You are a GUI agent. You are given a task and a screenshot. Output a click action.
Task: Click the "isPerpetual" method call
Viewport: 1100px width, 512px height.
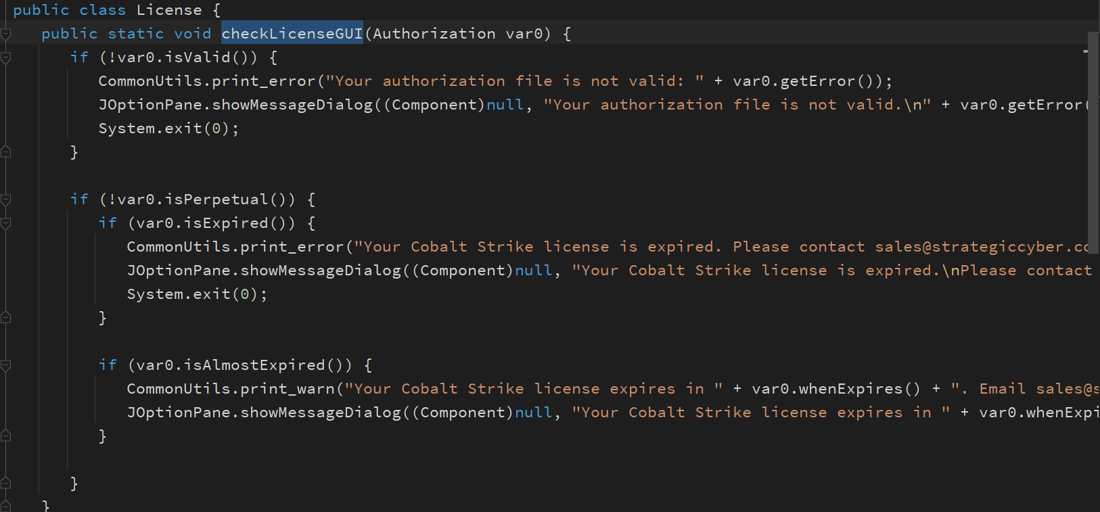[216, 200]
